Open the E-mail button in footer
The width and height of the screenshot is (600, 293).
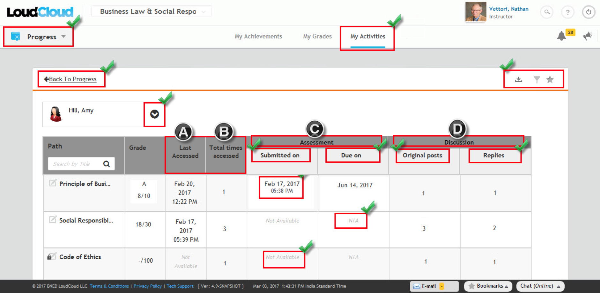[428, 286]
